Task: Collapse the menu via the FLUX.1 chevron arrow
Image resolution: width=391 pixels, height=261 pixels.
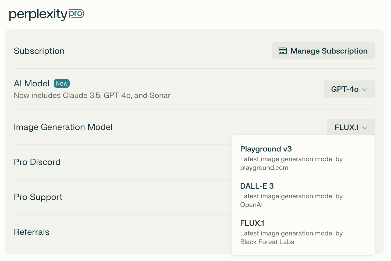Action: 365,128
